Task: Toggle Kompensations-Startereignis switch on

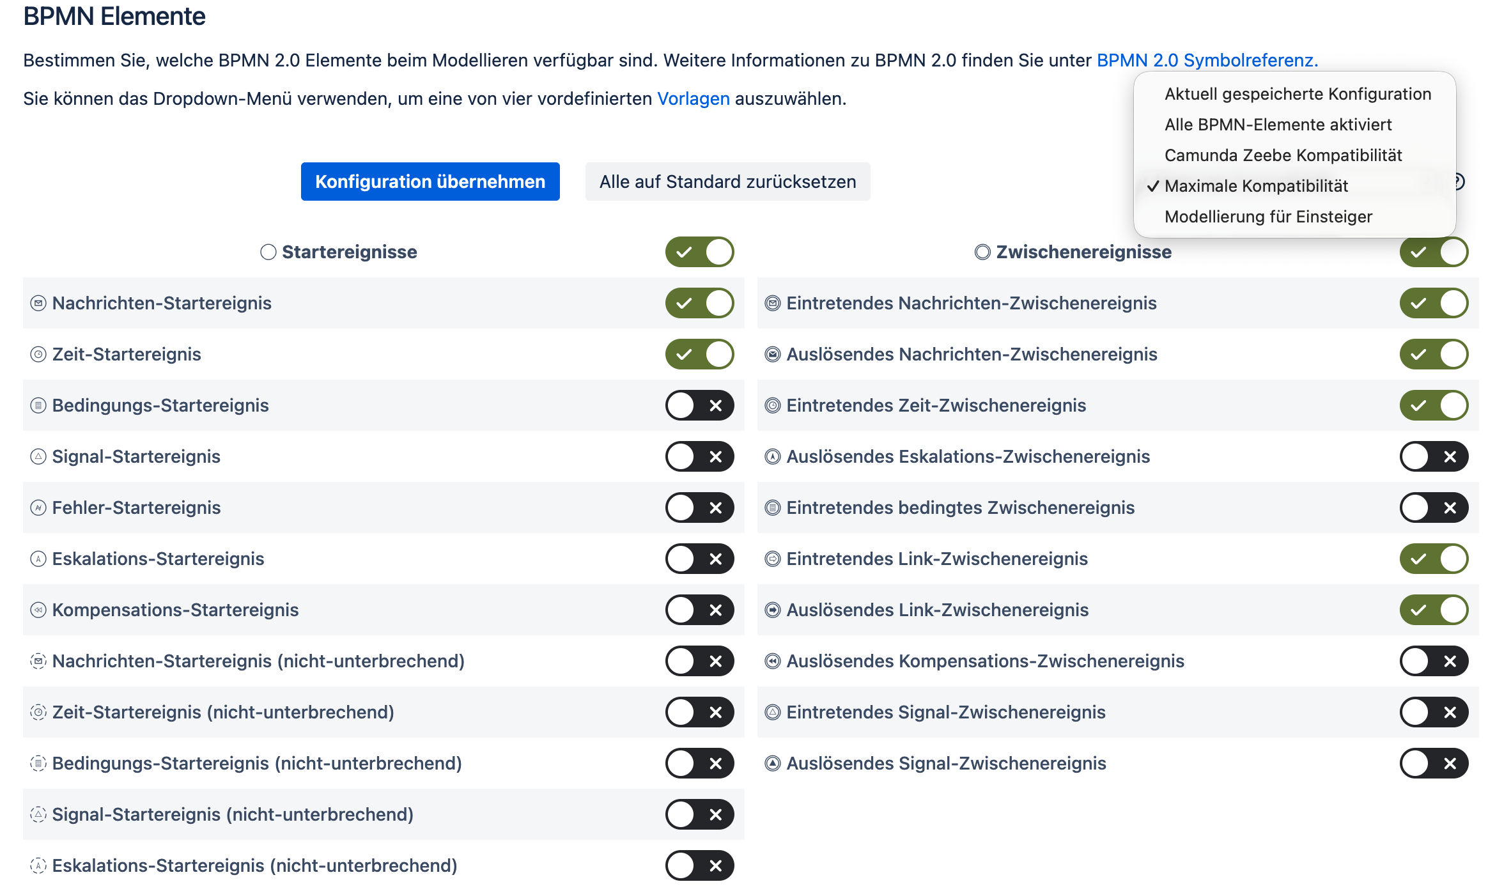Action: (x=700, y=610)
